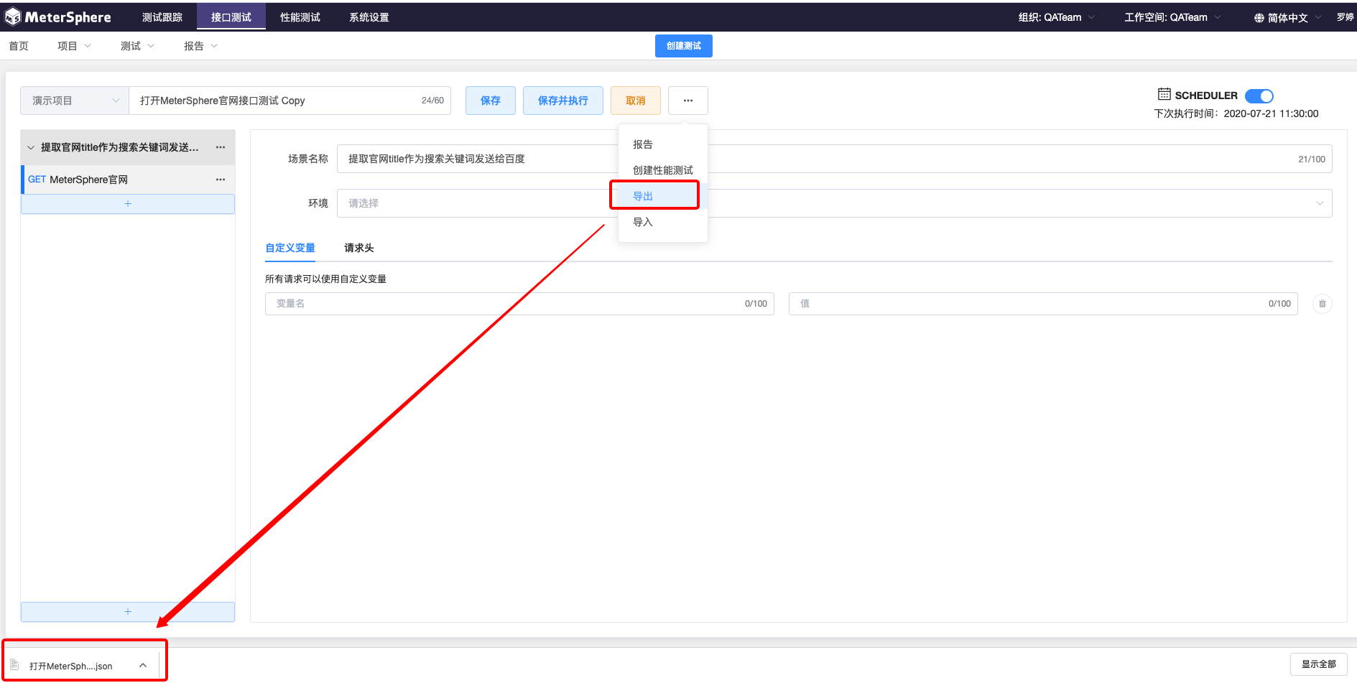1357x683 pixels.
Task: Open options for GET MeterSphere官网 request
Action: pos(221,180)
